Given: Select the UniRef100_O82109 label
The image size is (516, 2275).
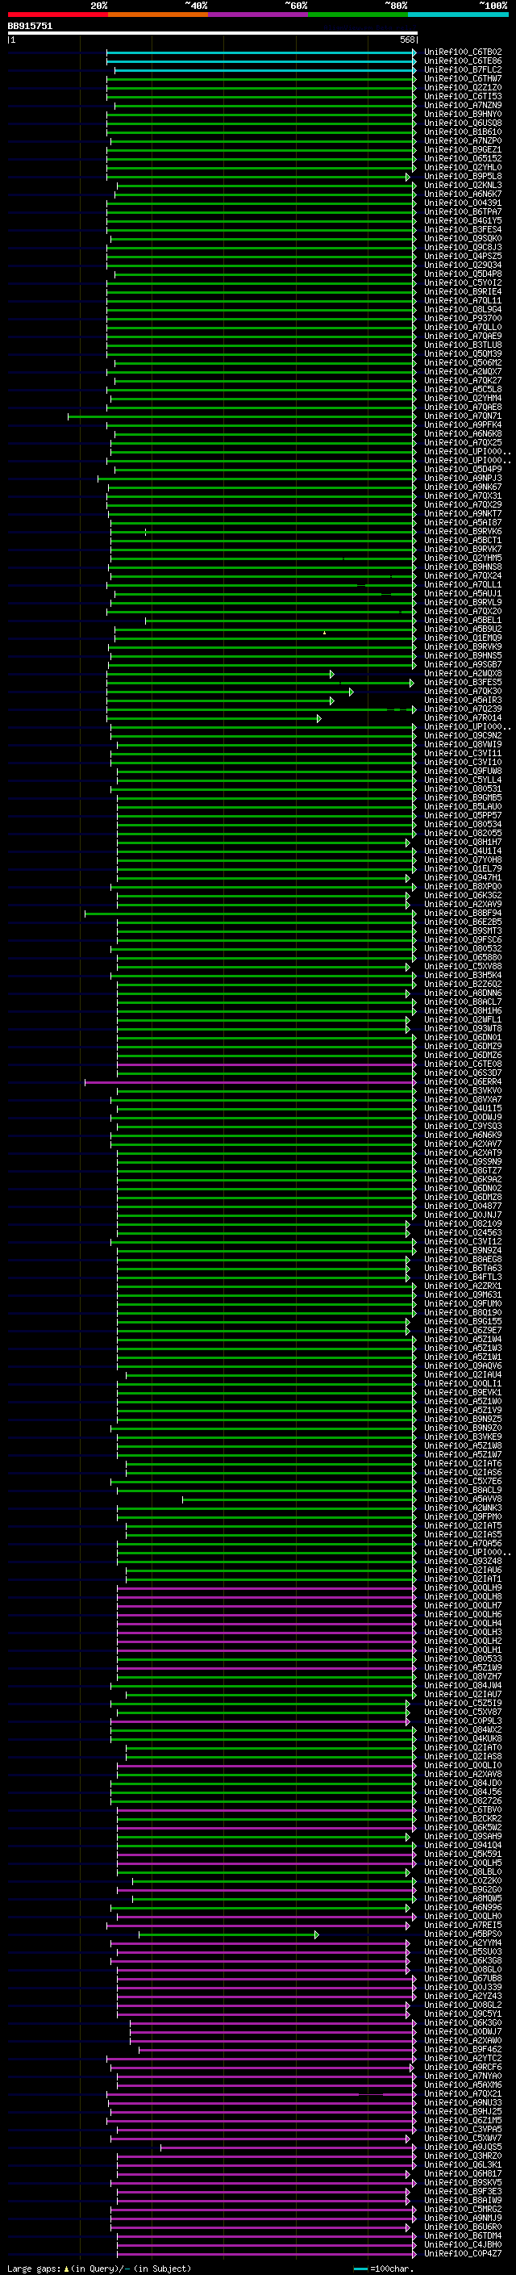Looking at the screenshot, I should pyautogui.click(x=463, y=1224).
